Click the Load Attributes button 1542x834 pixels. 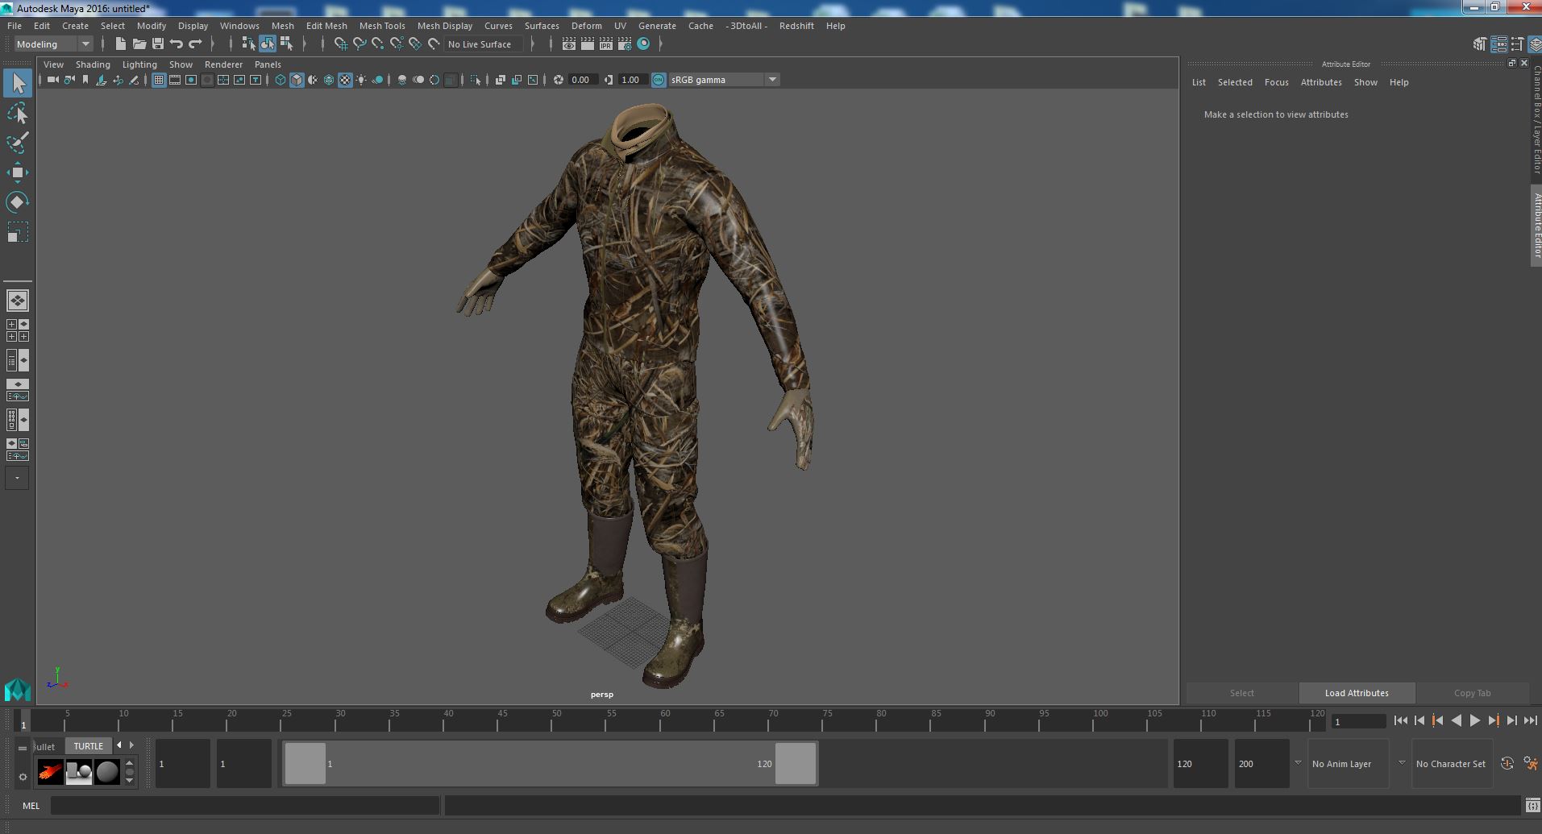coord(1357,693)
